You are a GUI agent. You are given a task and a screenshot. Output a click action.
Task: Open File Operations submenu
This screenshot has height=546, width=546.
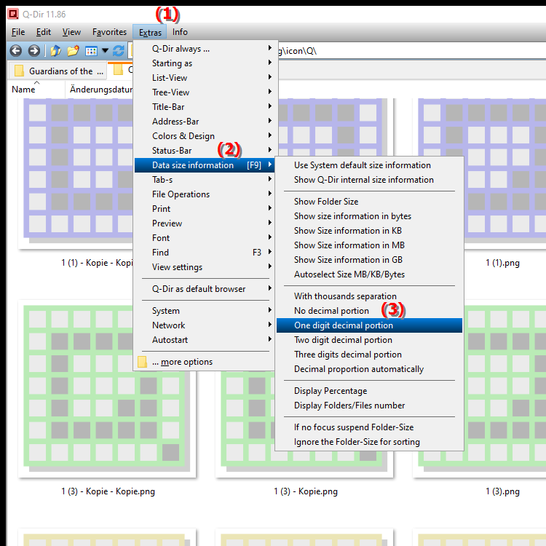[205, 194]
